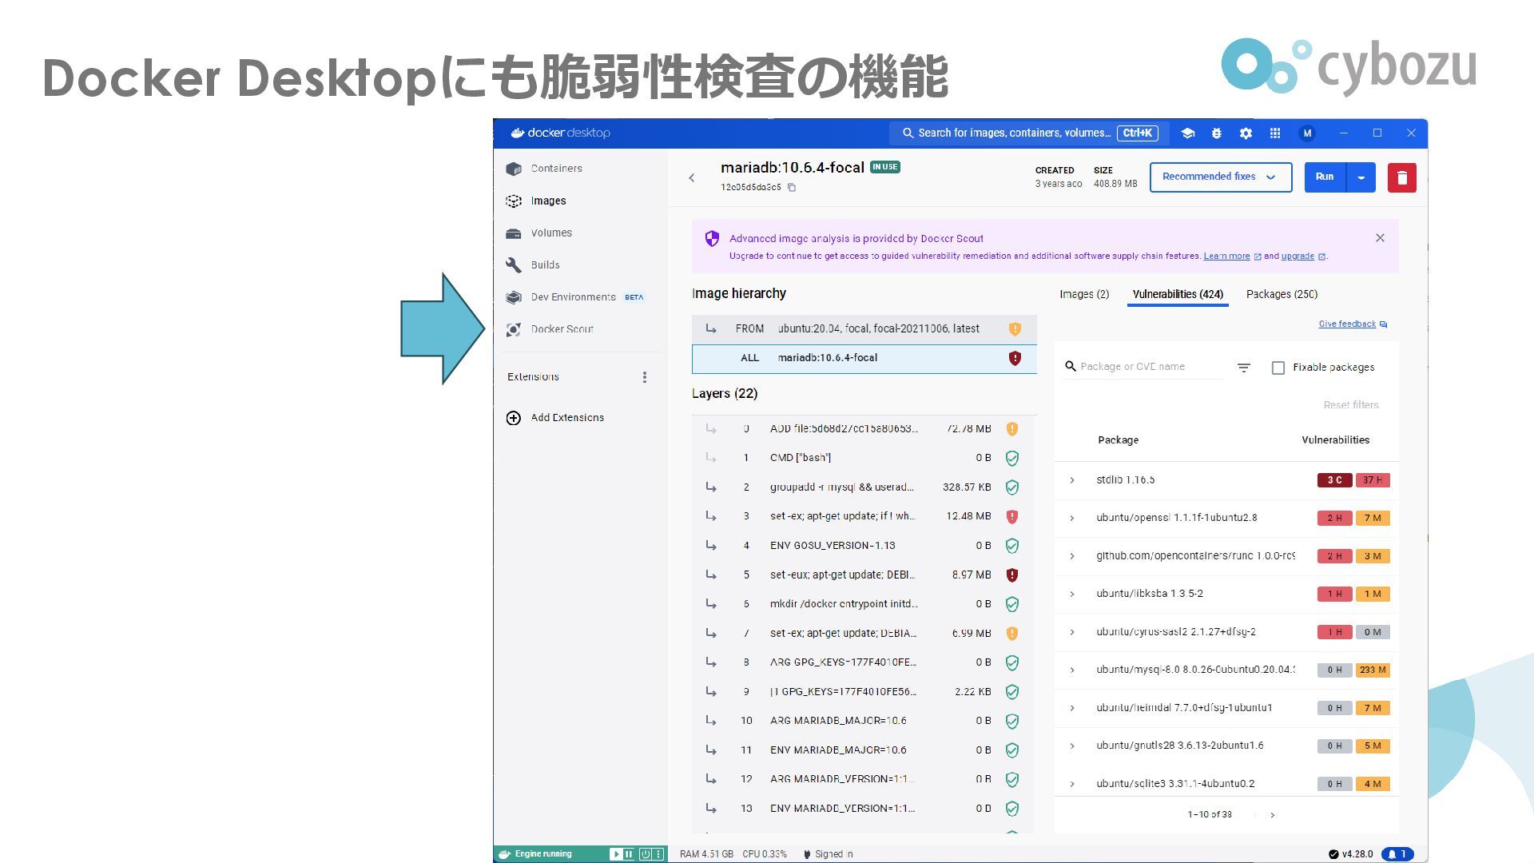The width and height of the screenshot is (1534, 863).
Task: Open Containers in the sidebar
Action: tap(556, 169)
